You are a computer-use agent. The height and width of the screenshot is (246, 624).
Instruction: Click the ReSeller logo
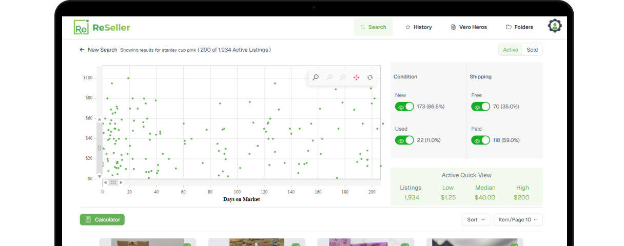[x=102, y=27]
